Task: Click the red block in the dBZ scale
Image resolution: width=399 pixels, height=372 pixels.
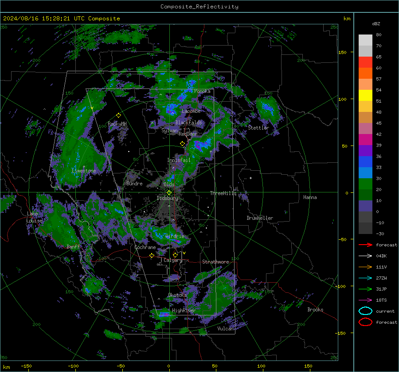Action: (365, 62)
